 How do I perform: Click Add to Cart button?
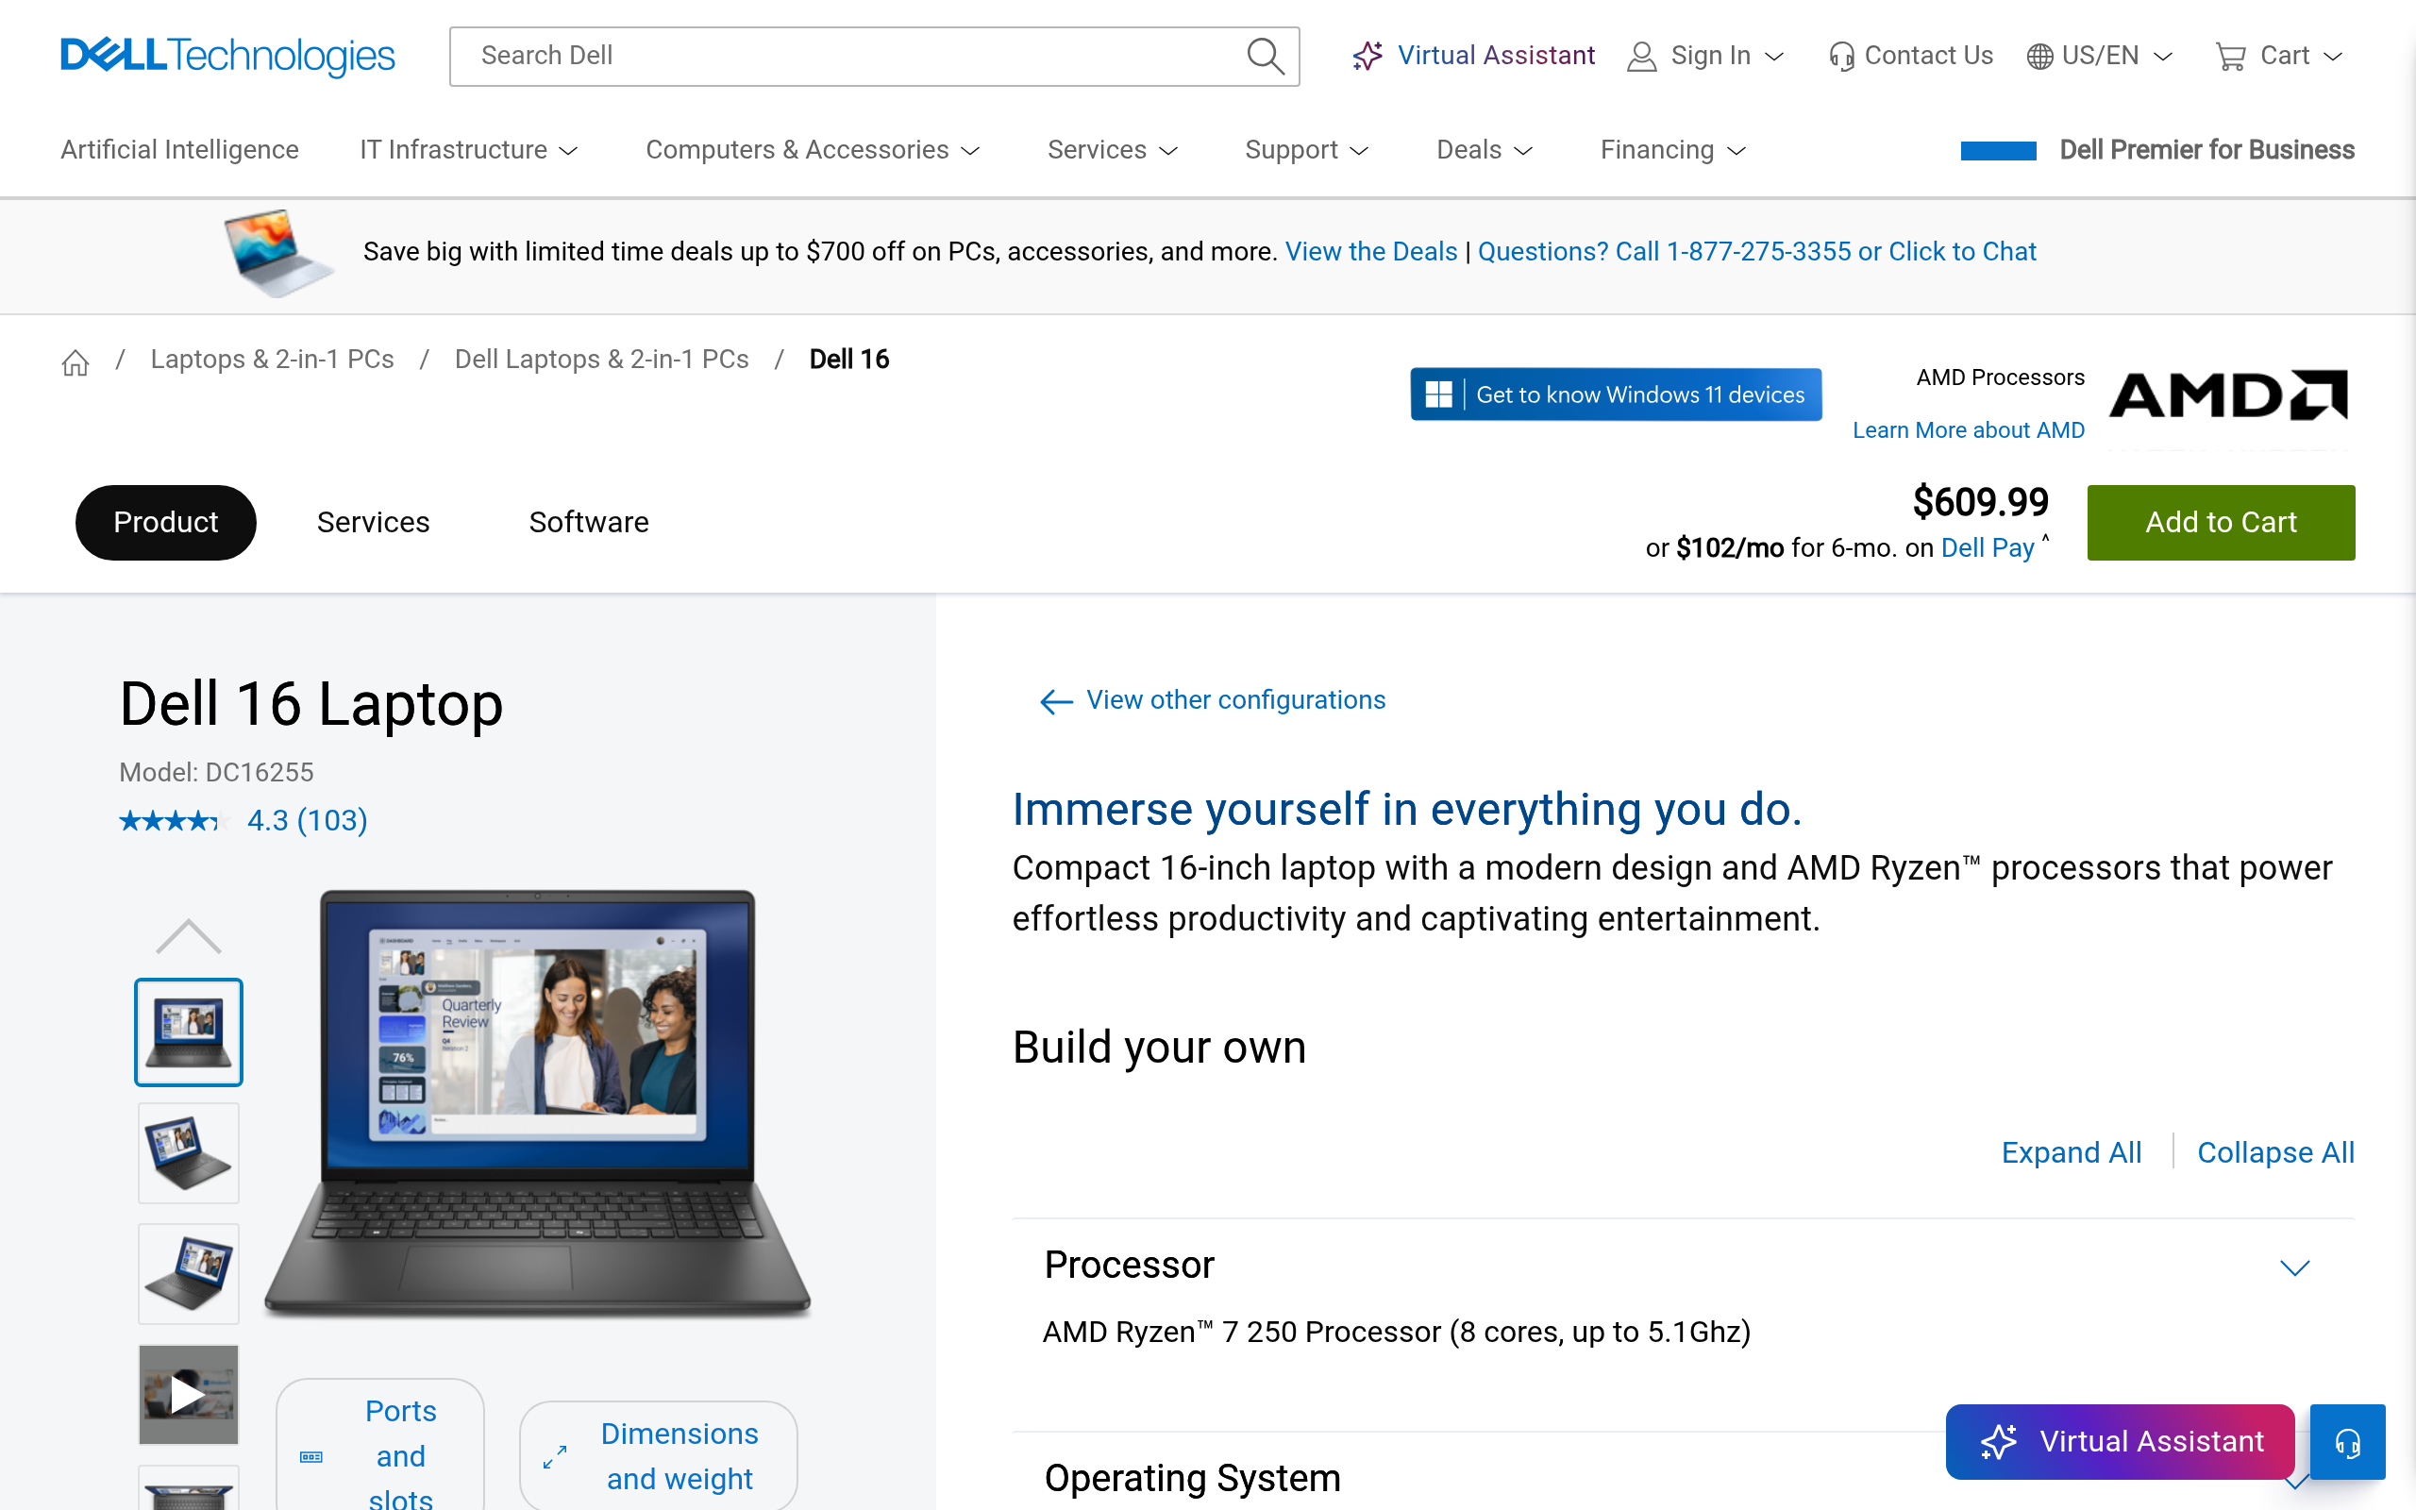click(x=2221, y=522)
